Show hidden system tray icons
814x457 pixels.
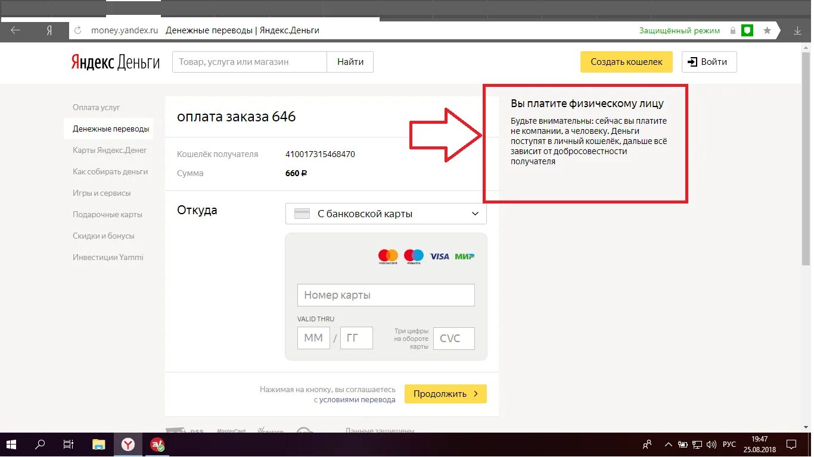coord(668,445)
